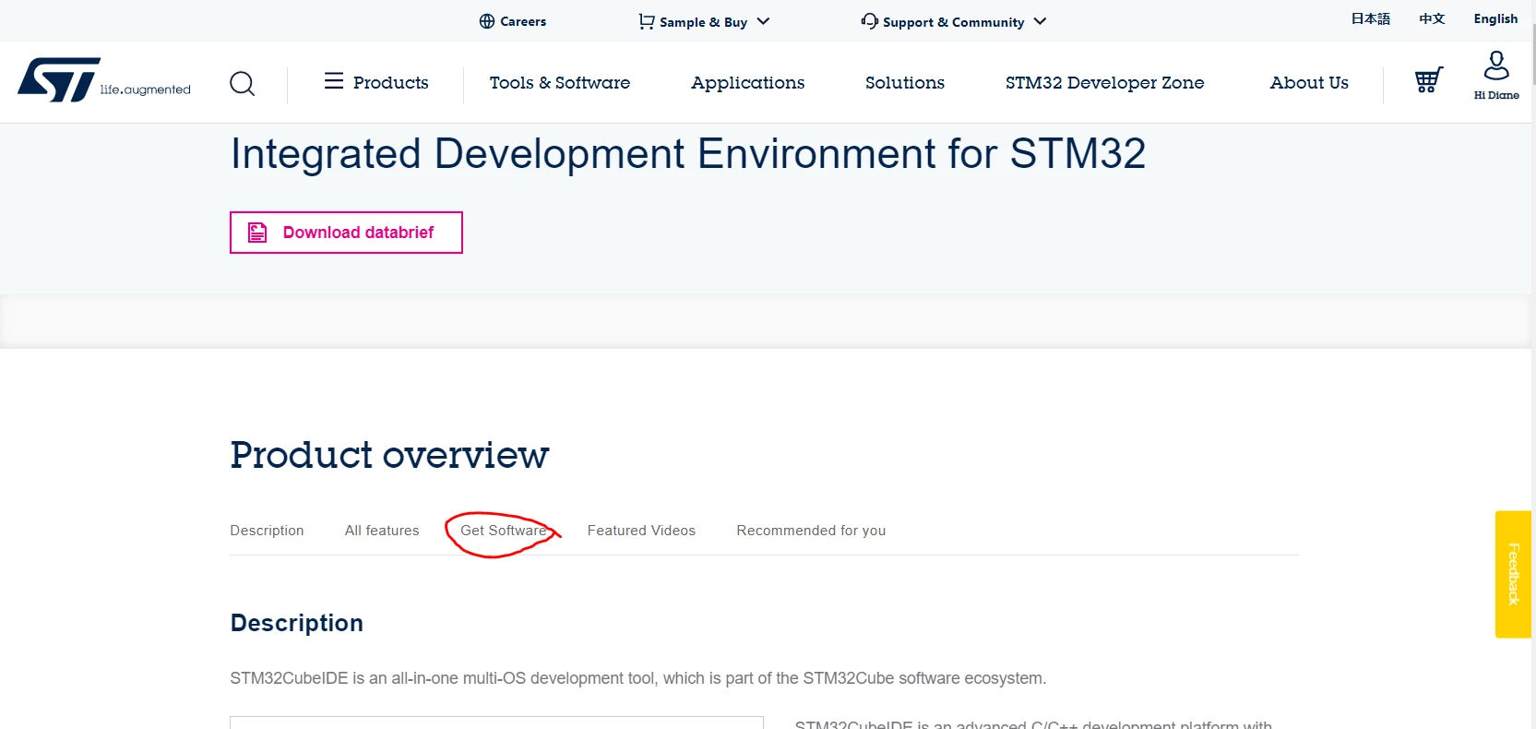Open the search magnifier icon
The image size is (1536, 729).
tap(242, 84)
